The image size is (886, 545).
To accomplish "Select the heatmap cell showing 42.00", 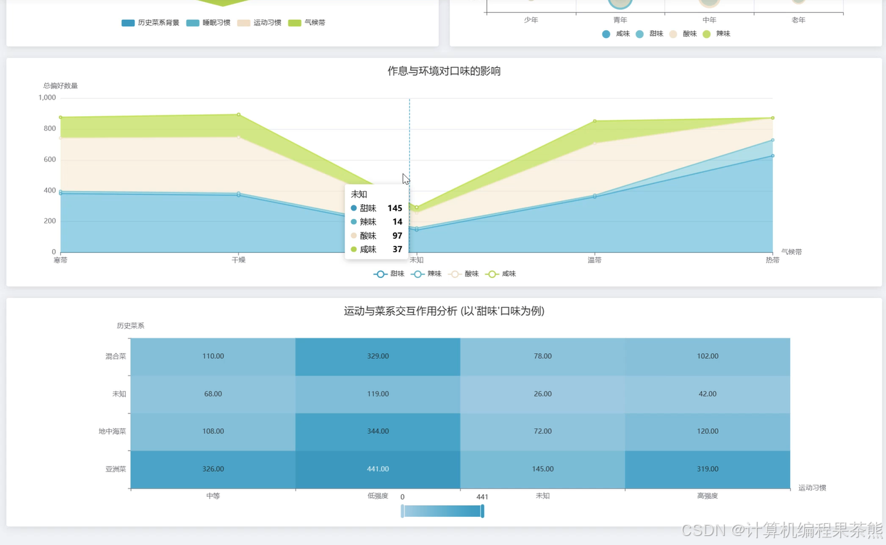I will click(x=708, y=394).
